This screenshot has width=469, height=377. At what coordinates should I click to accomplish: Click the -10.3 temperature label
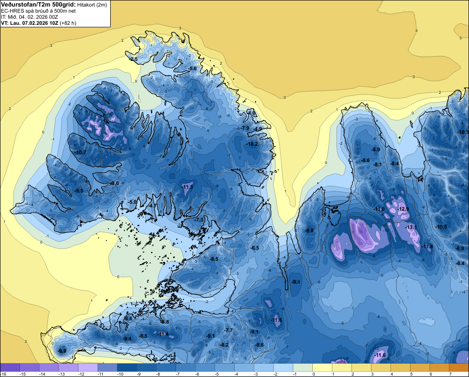(463, 133)
